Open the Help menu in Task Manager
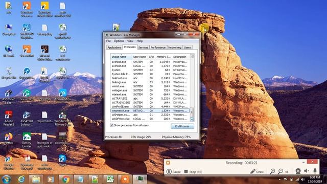 (139, 41)
